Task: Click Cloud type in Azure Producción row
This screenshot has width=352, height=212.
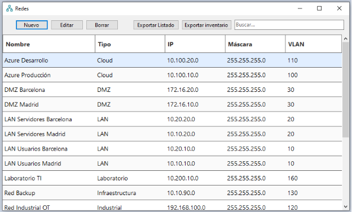Action: (x=105, y=75)
